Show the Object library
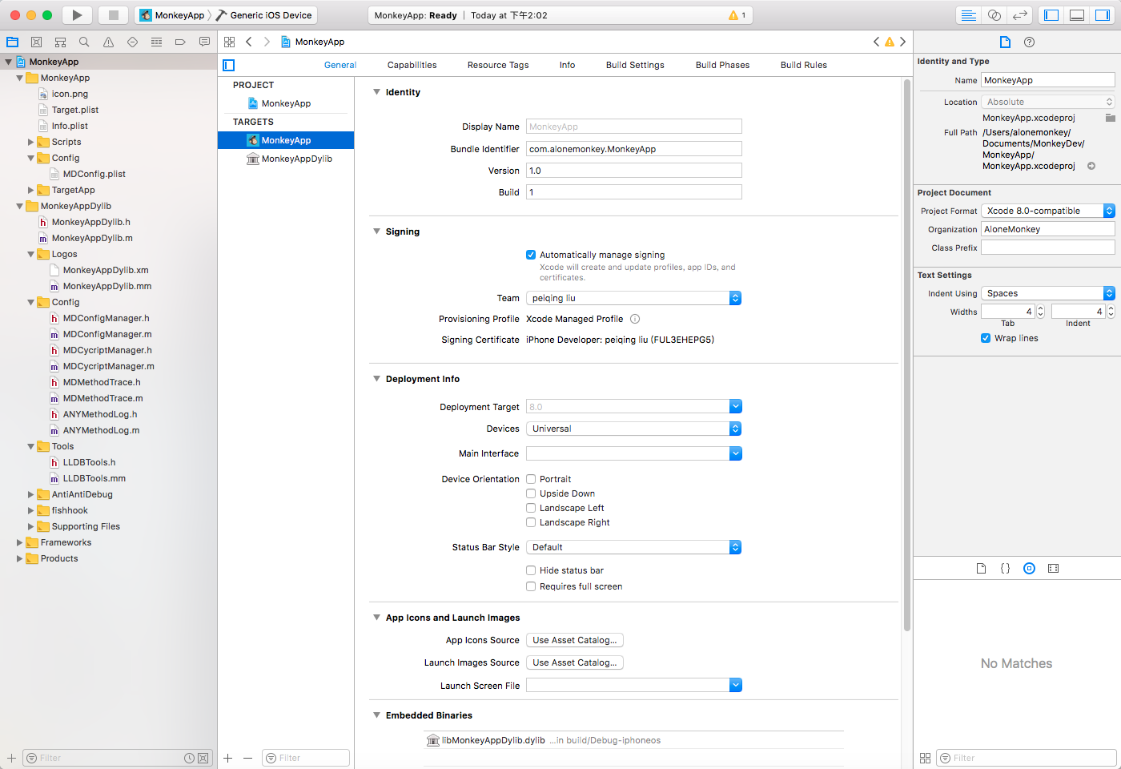The width and height of the screenshot is (1121, 769). pyautogui.click(x=1030, y=568)
